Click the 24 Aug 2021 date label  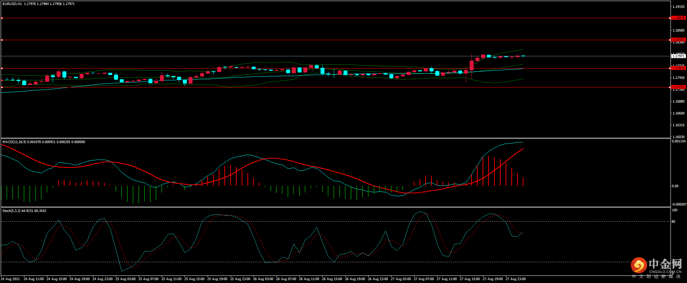[10, 279]
